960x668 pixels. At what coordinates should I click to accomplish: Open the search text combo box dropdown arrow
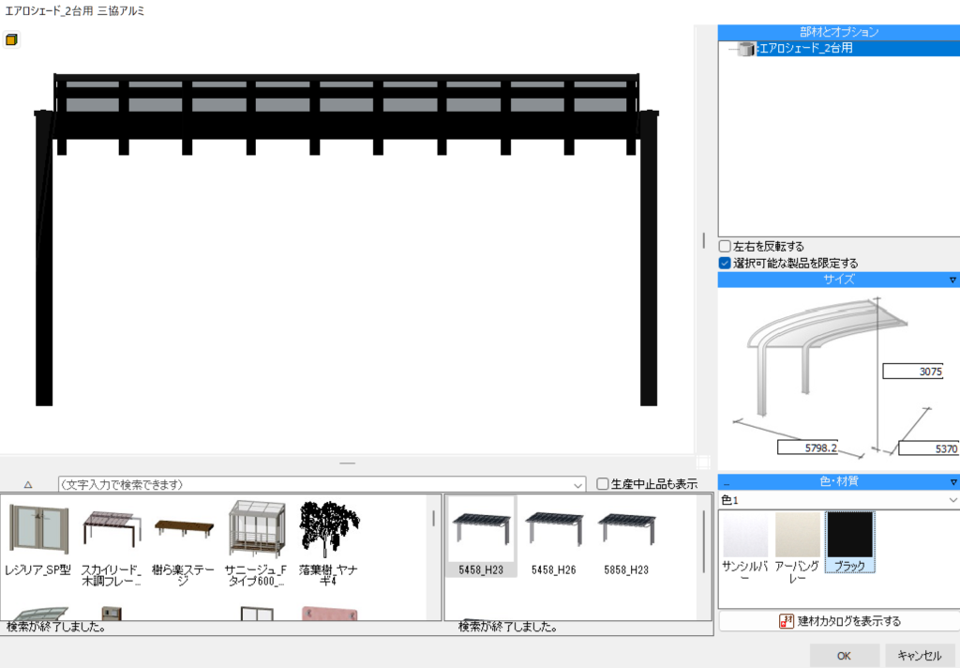(x=577, y=485)
